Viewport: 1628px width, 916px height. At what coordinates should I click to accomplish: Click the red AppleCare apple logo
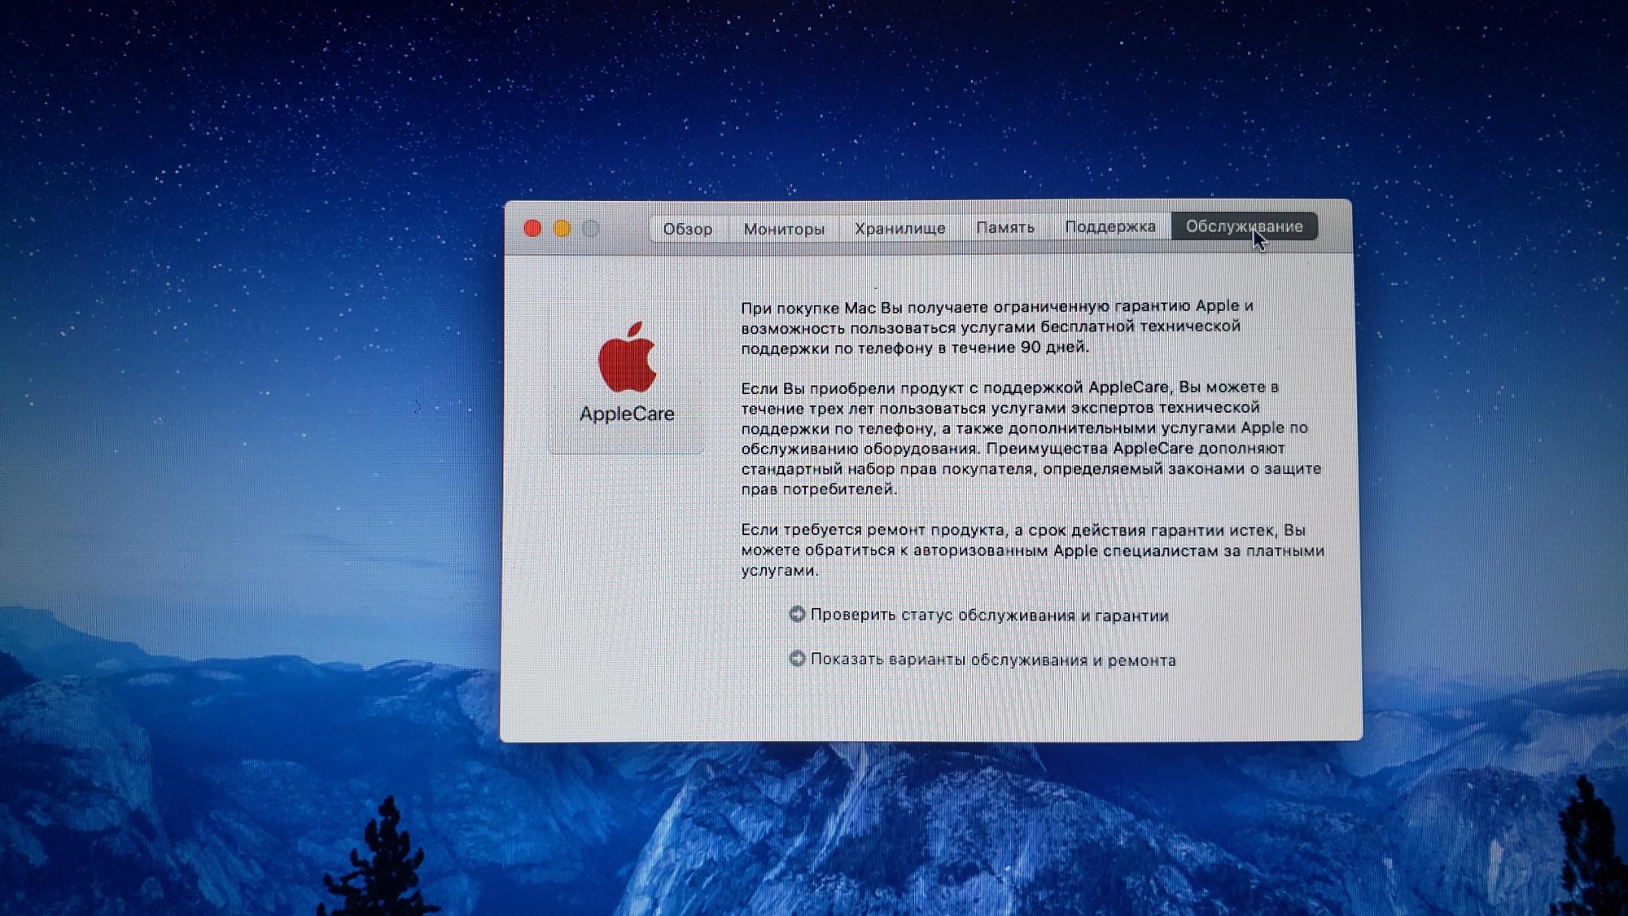point(628,357)
